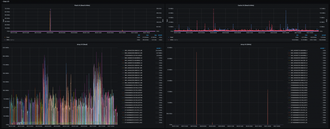Sort Flash I/O legend by current column

point(160,35)
